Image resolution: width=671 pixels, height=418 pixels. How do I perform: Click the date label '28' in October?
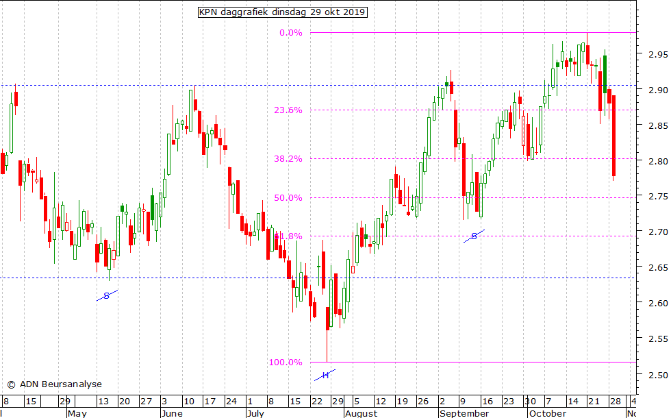point(616,402)
